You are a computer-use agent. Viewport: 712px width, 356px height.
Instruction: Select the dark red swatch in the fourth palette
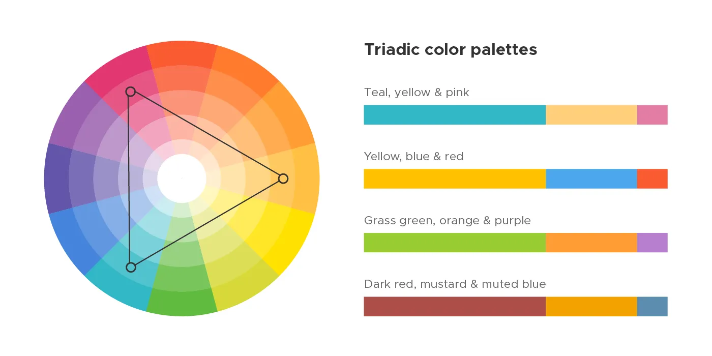(455, 307)
